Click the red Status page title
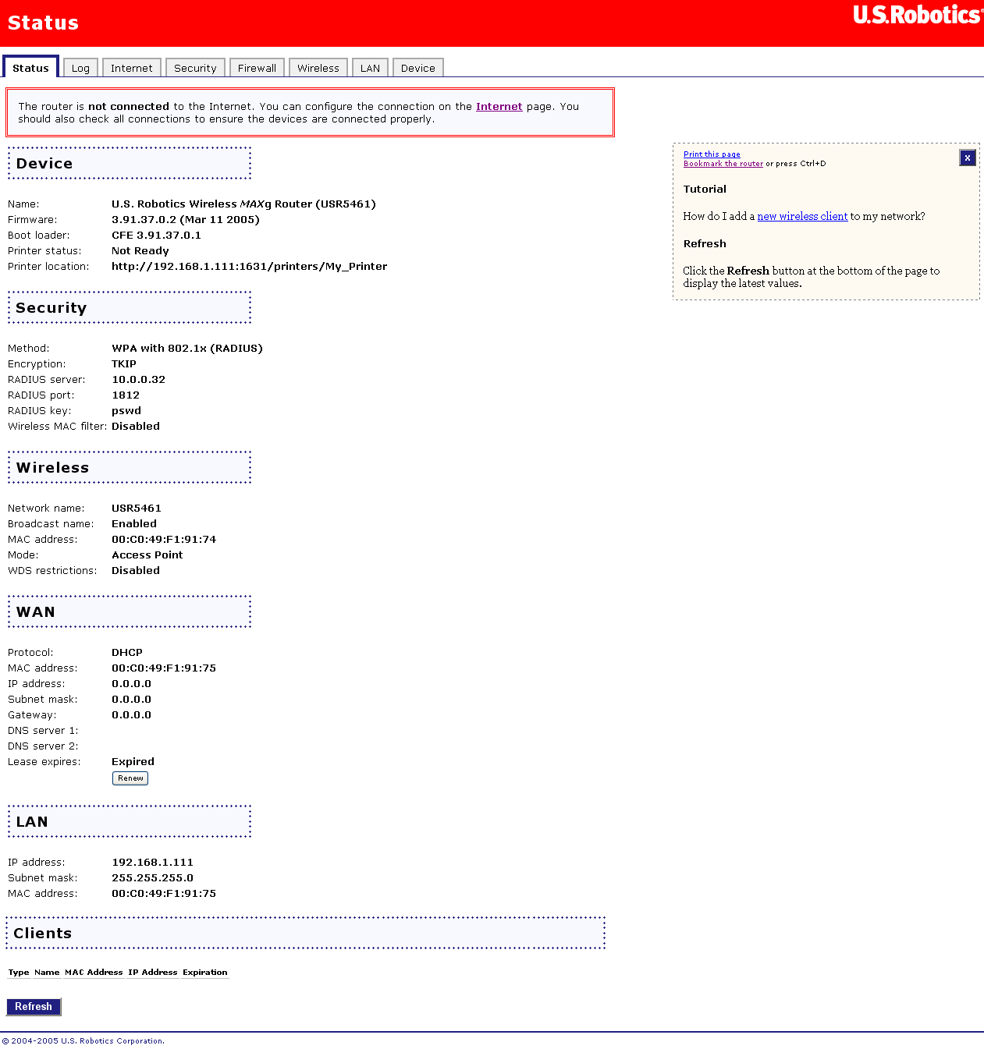Image resolution: width=984 pixels, height=1049 pixels. tap(43, 23)
